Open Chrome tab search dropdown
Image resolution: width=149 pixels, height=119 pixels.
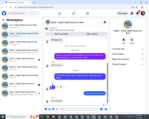(x=2, y=2)
